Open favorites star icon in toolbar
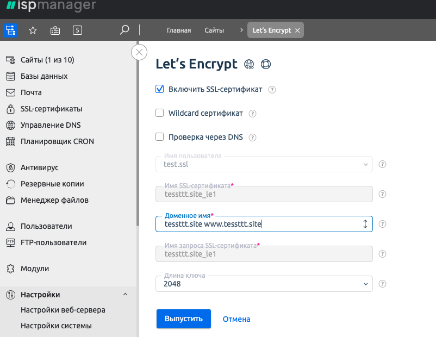The width and height of the screenshot is (436, 337). tap(33, 30)
